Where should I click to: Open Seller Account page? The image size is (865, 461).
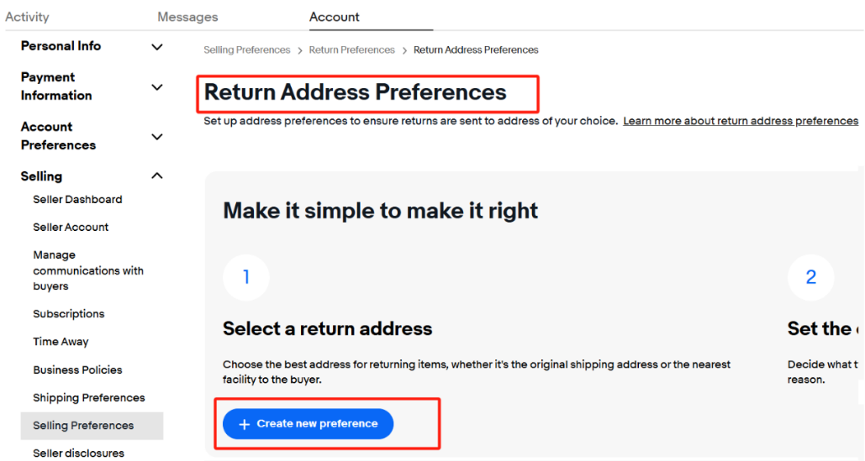[x=71, y=228]
